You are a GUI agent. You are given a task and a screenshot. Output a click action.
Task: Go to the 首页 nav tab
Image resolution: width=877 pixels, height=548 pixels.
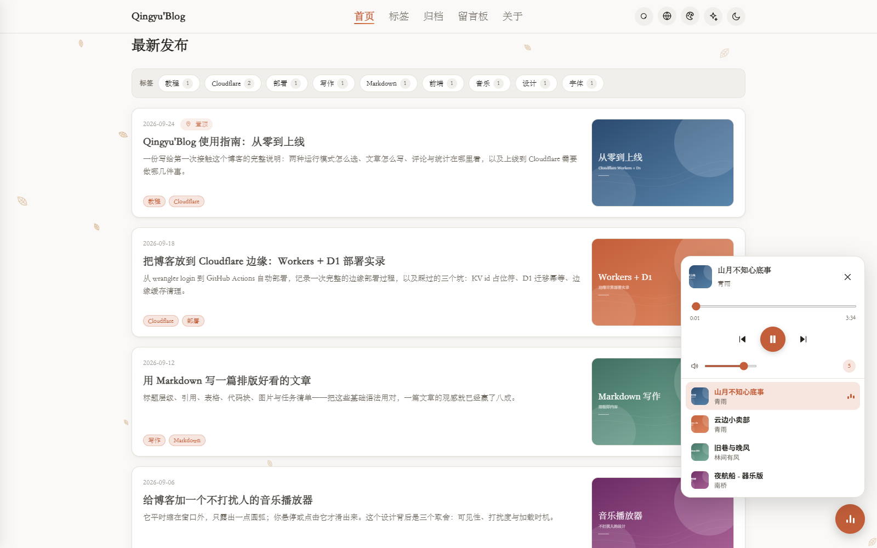[364, 16]
